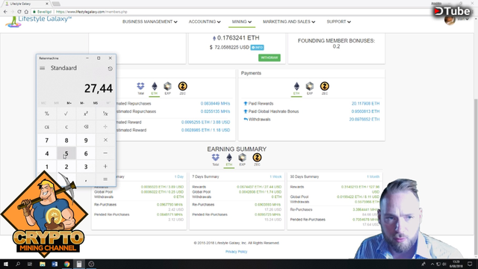Click Paid Rewards value 20.117908 ETH
The image size is (478, 269).
[x=365, y=104]
